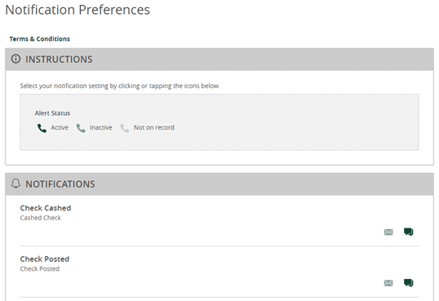The height and width of the screenshot is (301, 439).
Task: Click the Cashed Check description text
Action: (41, 218)
